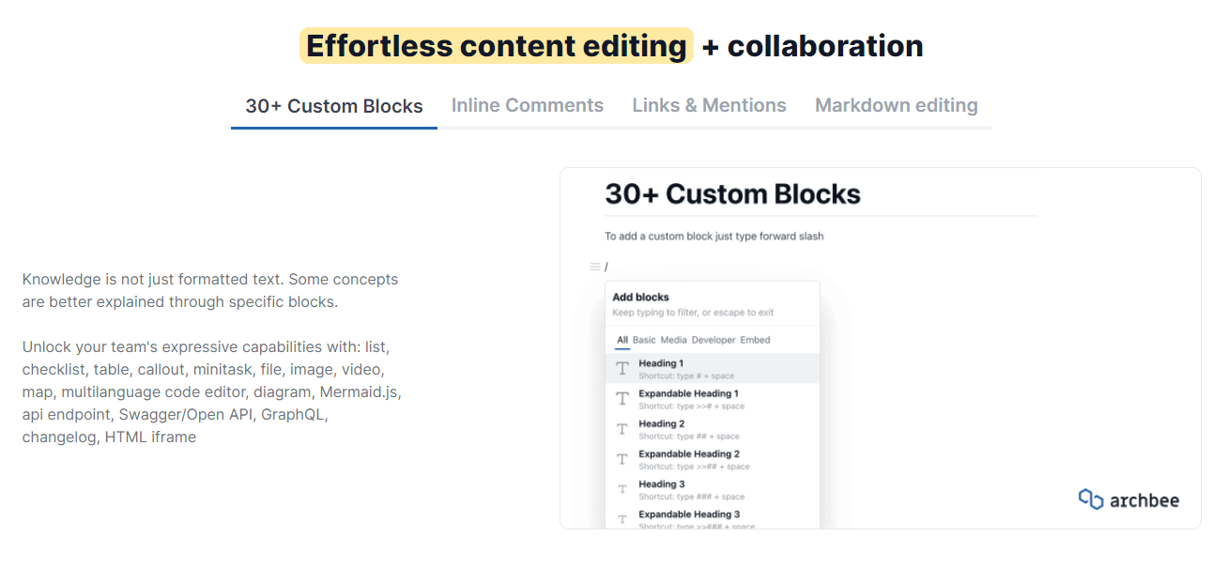Click the block drag handle icon beside the slash

pyautogui.click(x=594, y=267)
